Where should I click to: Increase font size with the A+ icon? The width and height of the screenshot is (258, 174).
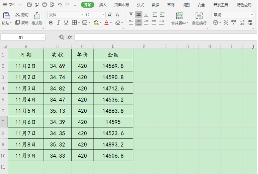pyautogui.click(x=110, y=15)
